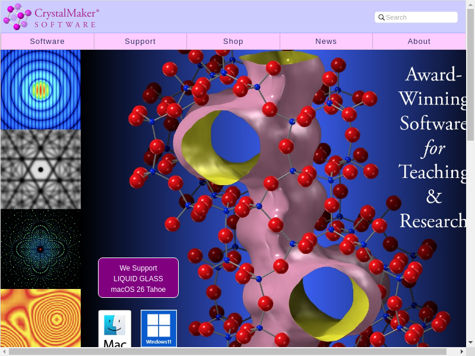Click the Liquid Glass macOS 26 Tahoe button

click(138, 278)
